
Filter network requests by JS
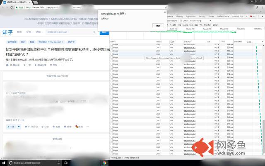(x=171, y=25)
